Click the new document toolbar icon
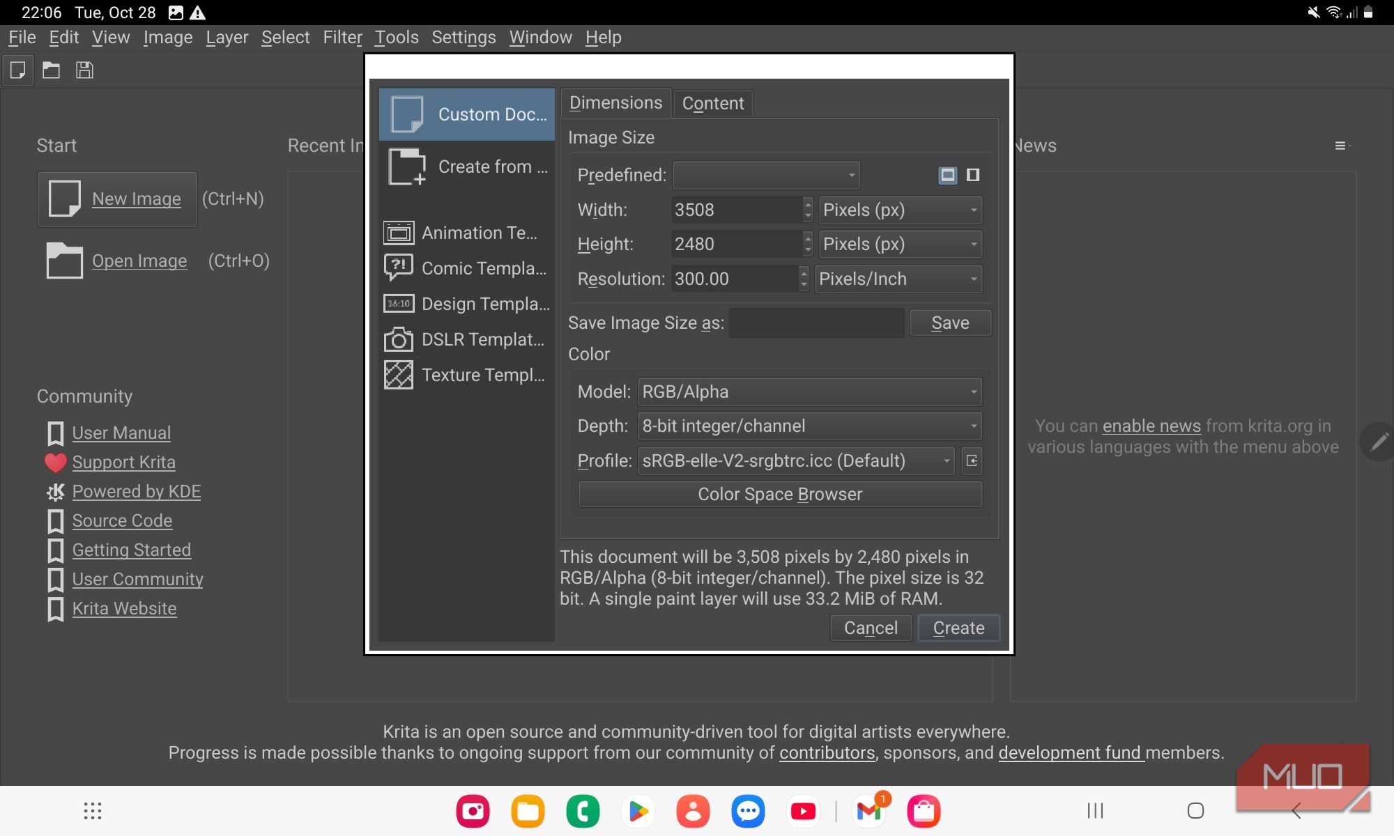This screenshot has width=1394, height=836. pyautogui.click(x=18, y=70)
